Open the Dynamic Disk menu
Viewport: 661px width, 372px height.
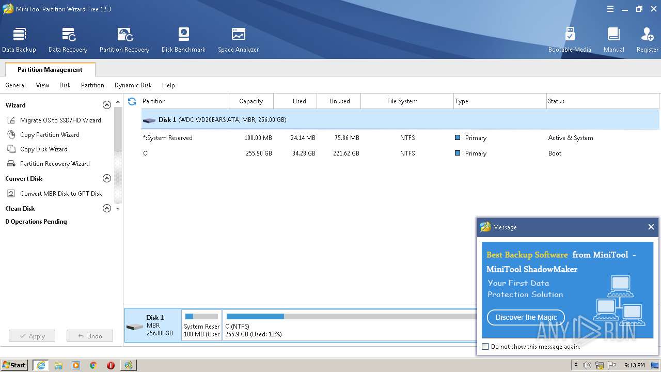point(133,85)
